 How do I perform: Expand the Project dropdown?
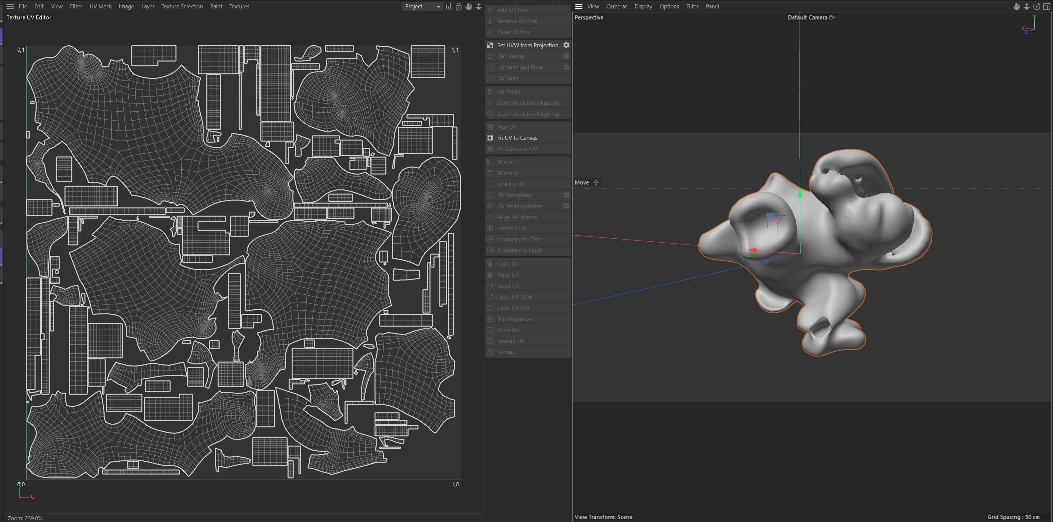tap(422, 7)
